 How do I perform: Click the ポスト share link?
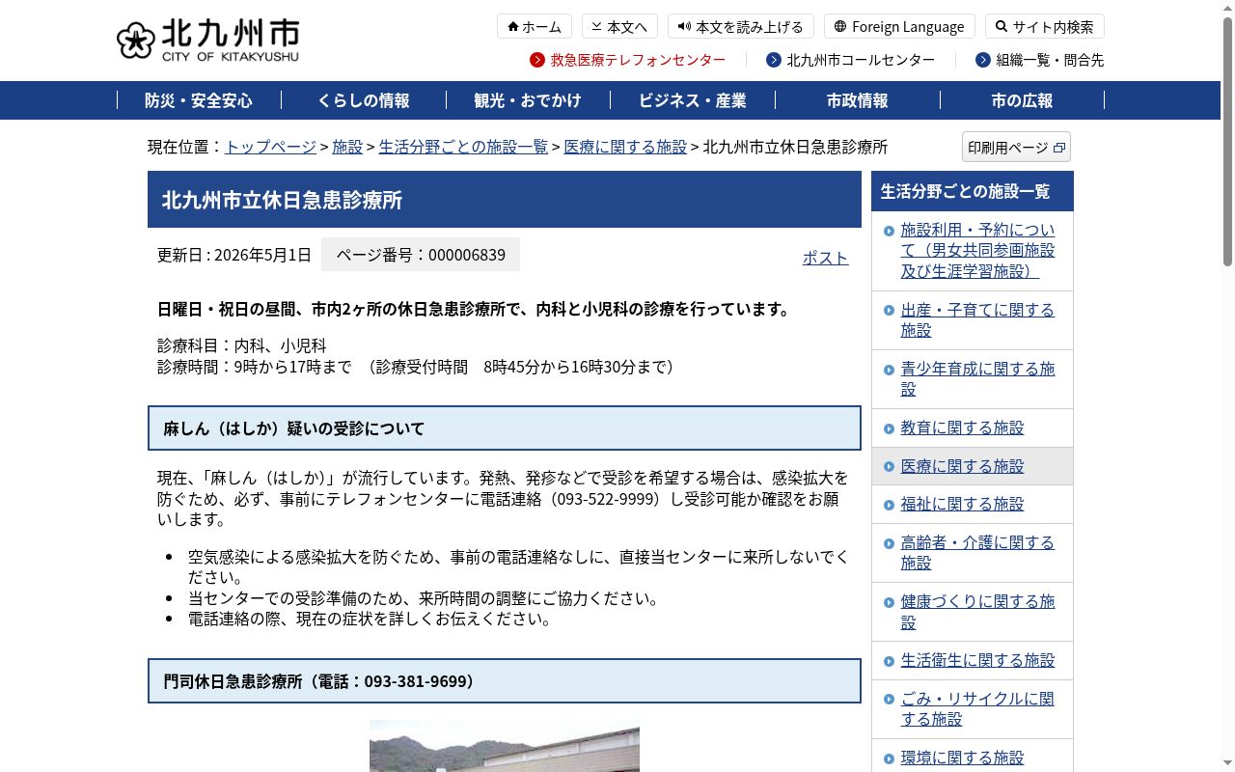coord(826,258)
